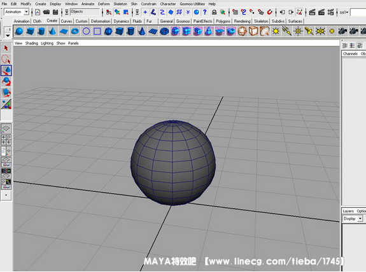
Task: Open the Skeleton menu in menu bar
Action: pyautogui.click(x=120, y=4)
